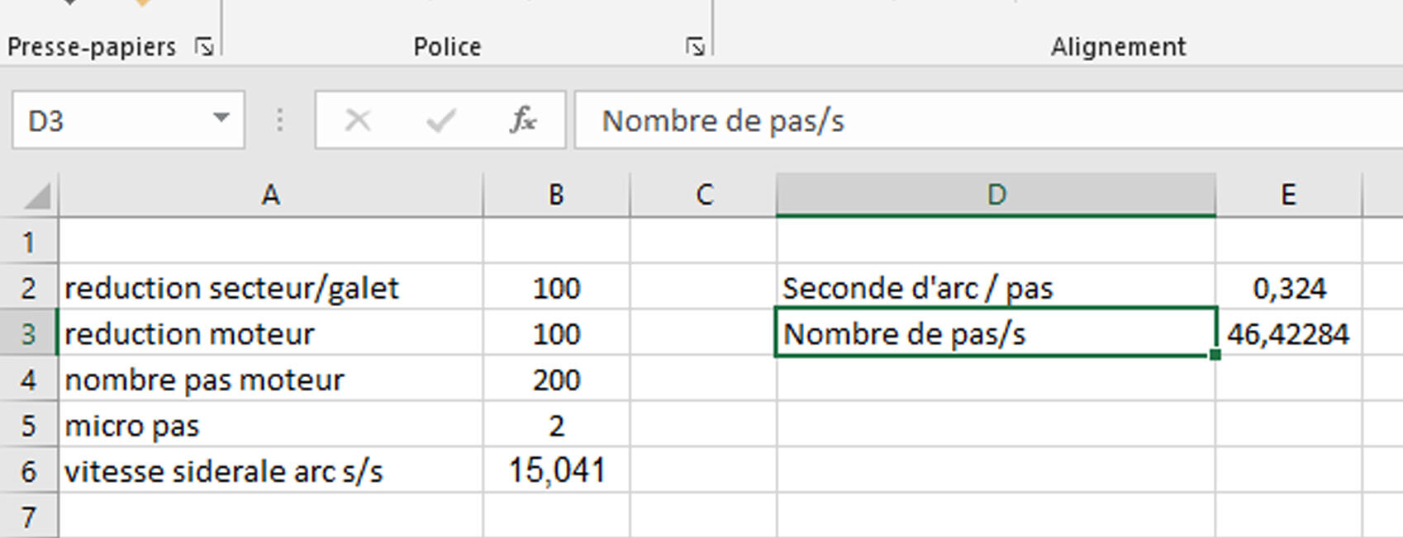Click the fill handle of cell D3
This screenshot has width=1403, height=538.
[x=1215, y=355]
